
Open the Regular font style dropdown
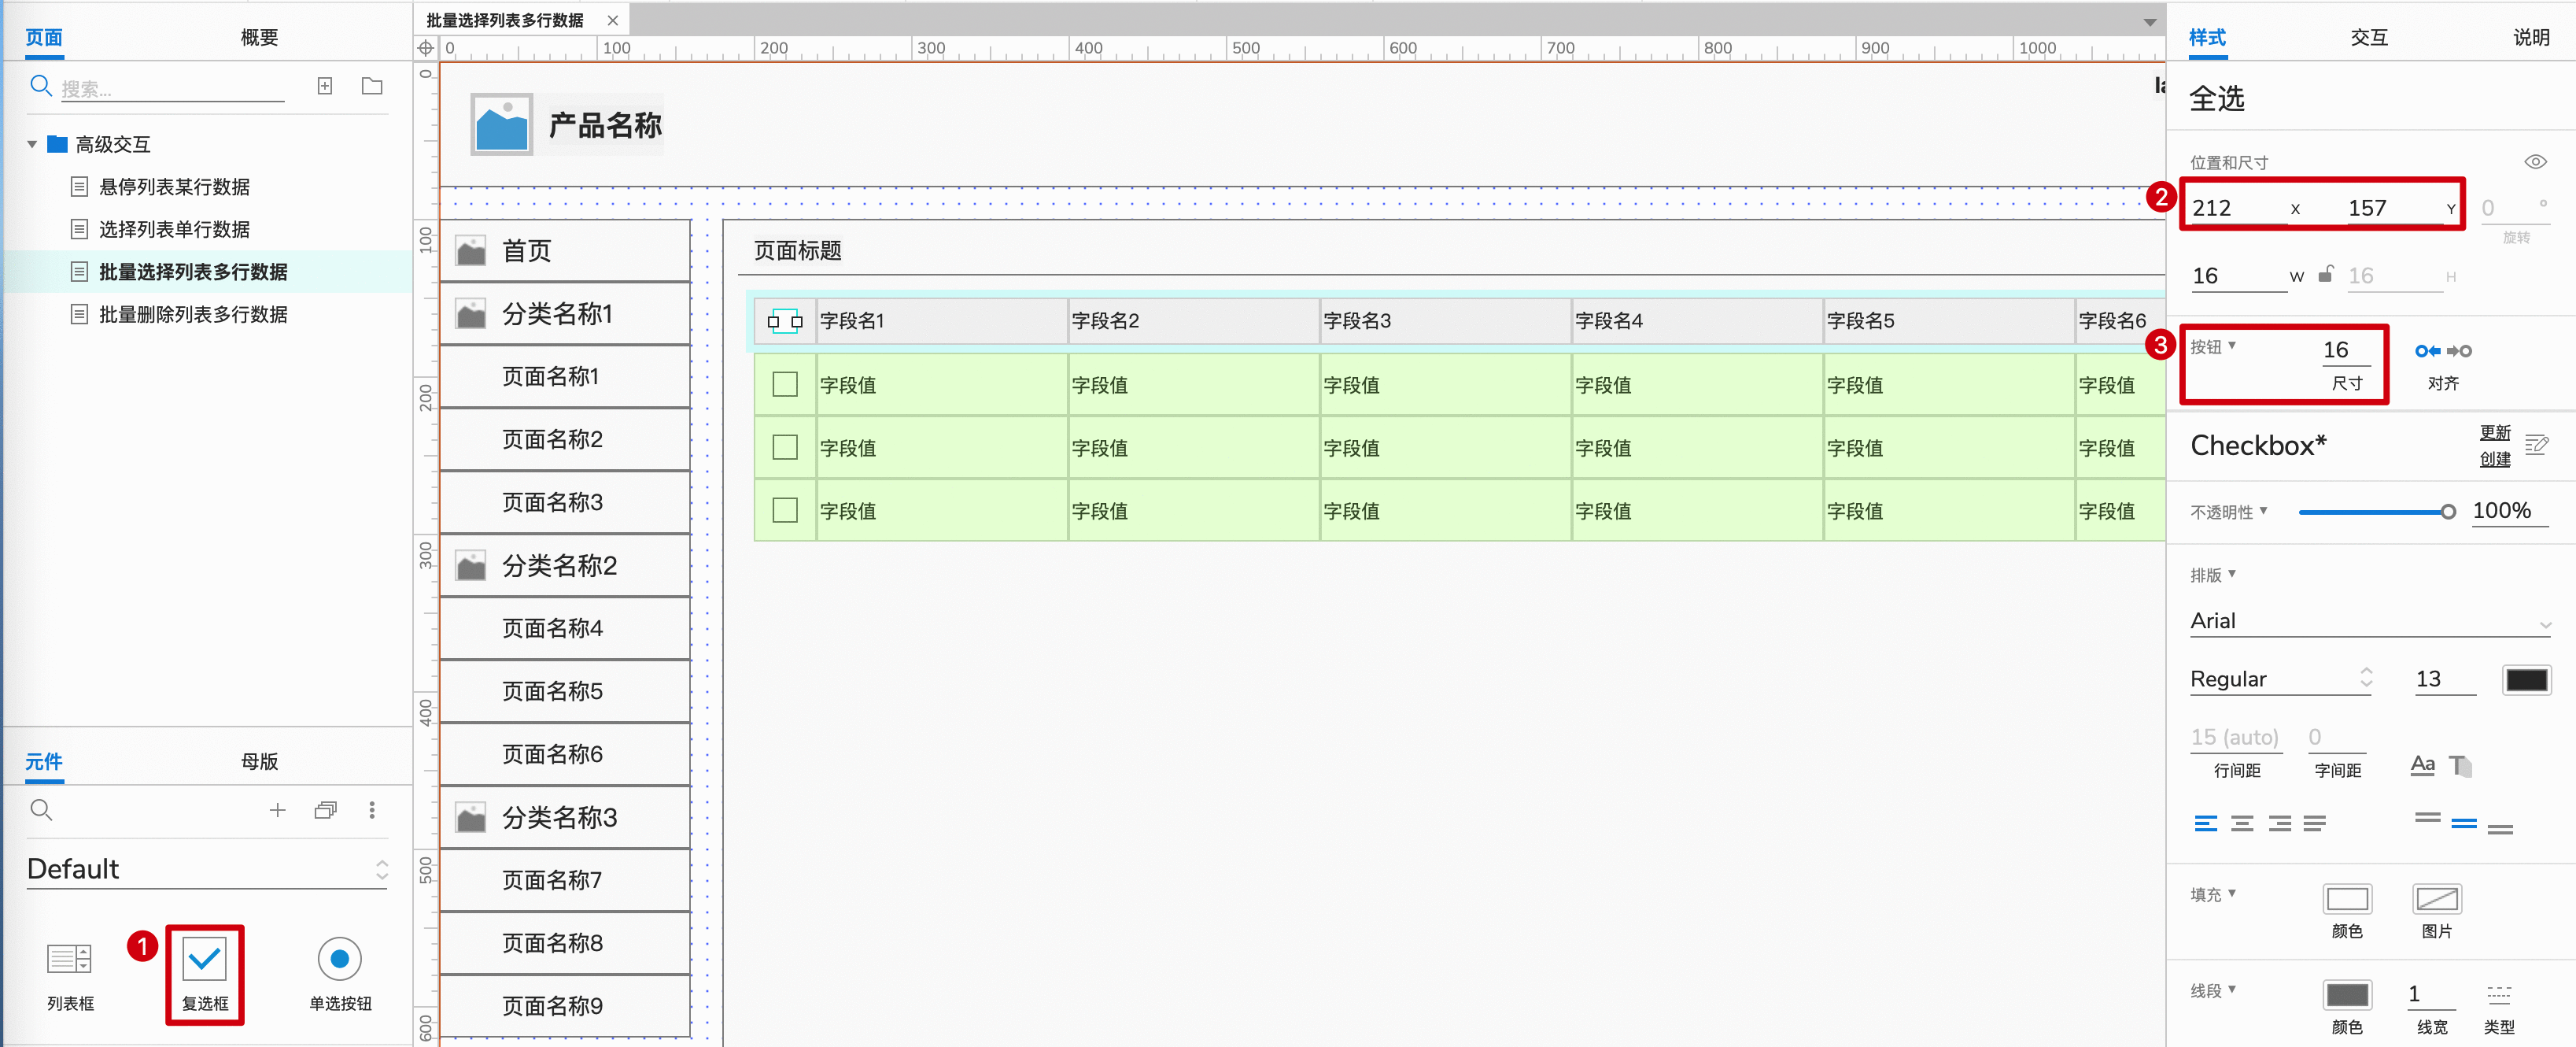point(2281,679)
